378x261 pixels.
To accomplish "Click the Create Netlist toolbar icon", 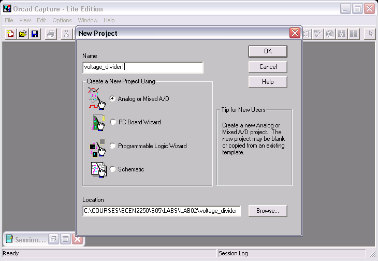I will click(329, 34).
